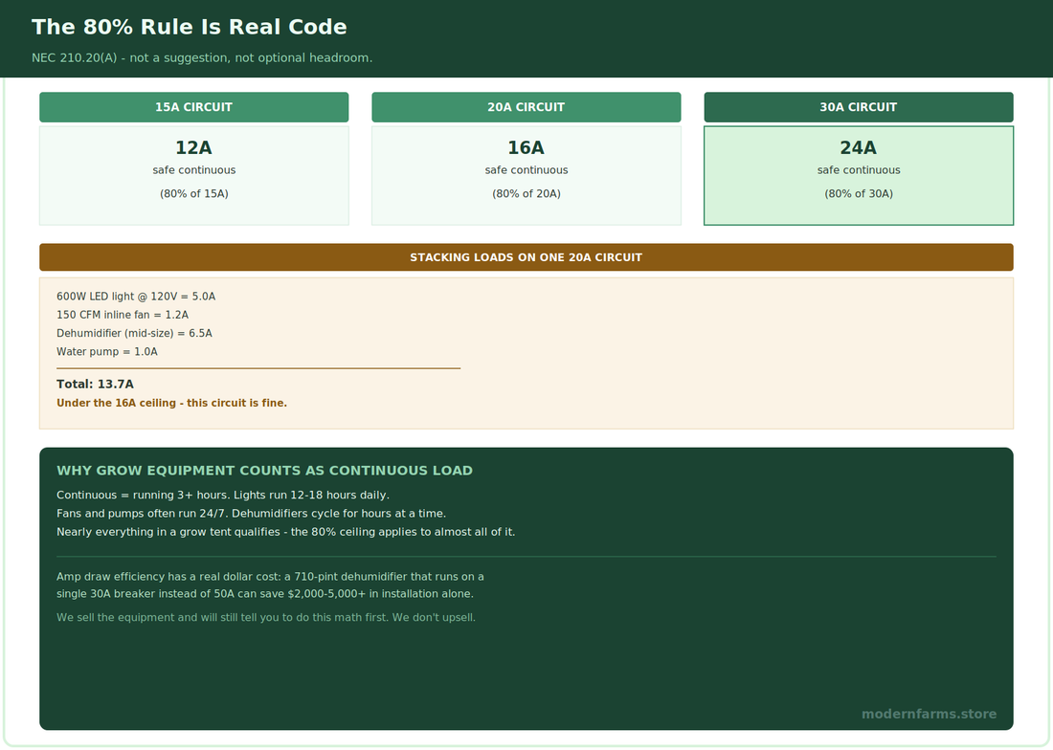Click the "Total: 13.7A" sum
The height and width of the screenshot is (750, 1053).
[96, 385]
